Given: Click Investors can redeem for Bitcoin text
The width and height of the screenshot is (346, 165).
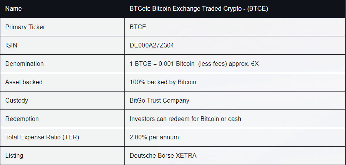Looking at the screenshot, I should coord(185,119).
